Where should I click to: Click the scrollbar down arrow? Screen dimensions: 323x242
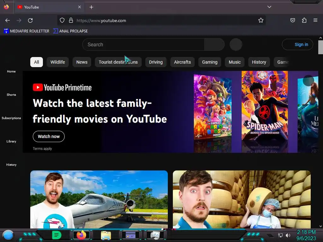coord(320,226)
